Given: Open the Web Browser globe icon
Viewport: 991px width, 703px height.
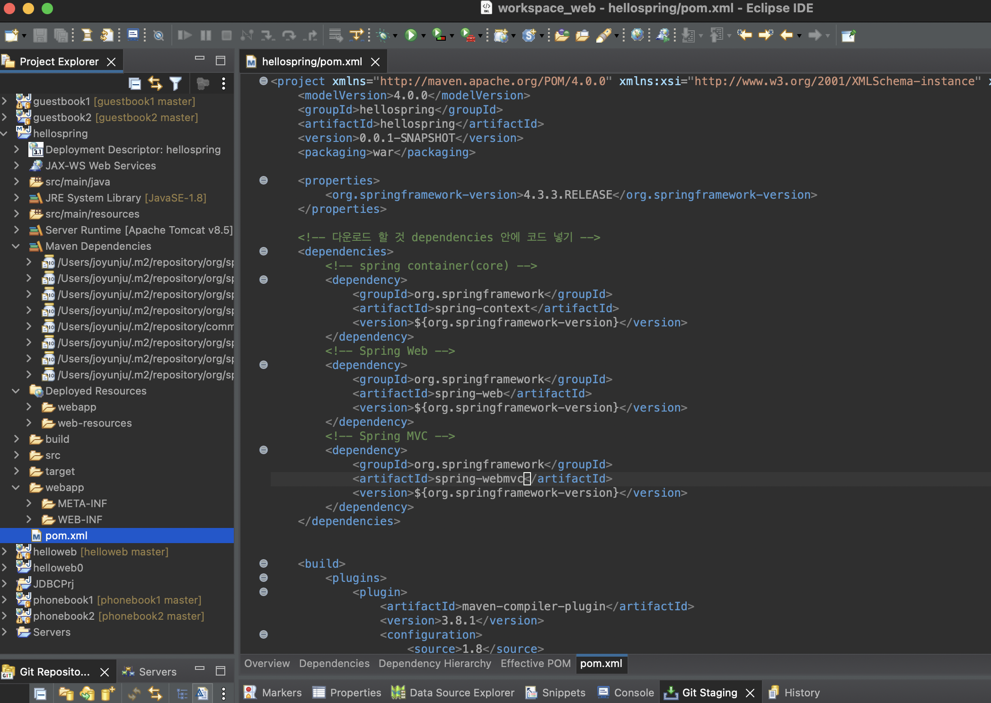Looking at the screenshot, I should pos(637,35).
